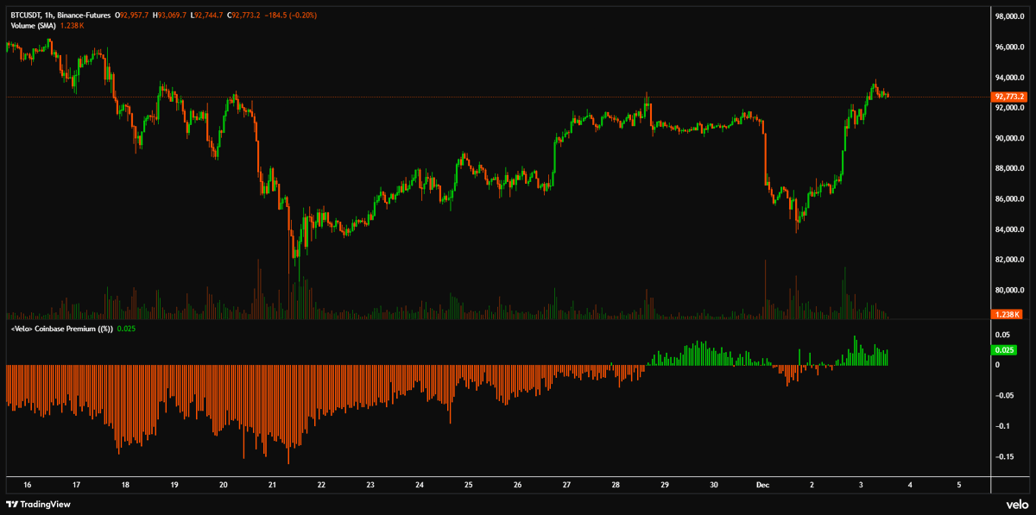This screenshot has width=1036, height=515.
Task: Click the orange 92,773.2 current price tag
Action: tap(1010, 97)
